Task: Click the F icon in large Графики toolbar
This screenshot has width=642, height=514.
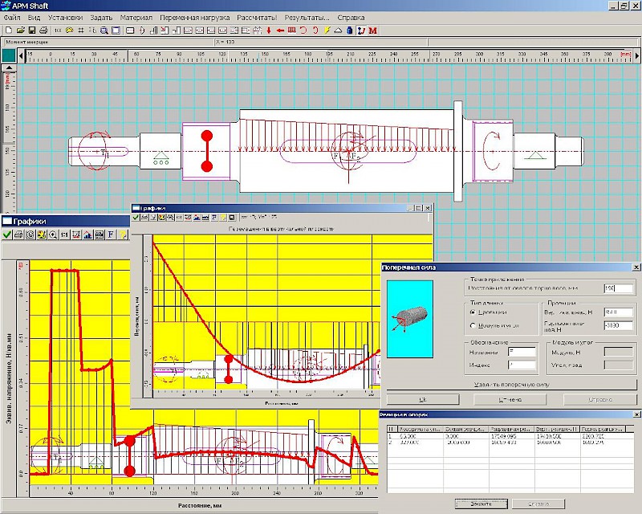Action: tap(111, 235)
